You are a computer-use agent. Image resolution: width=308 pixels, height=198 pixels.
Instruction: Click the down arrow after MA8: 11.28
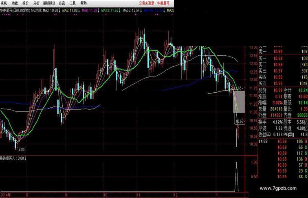point(99,11)
